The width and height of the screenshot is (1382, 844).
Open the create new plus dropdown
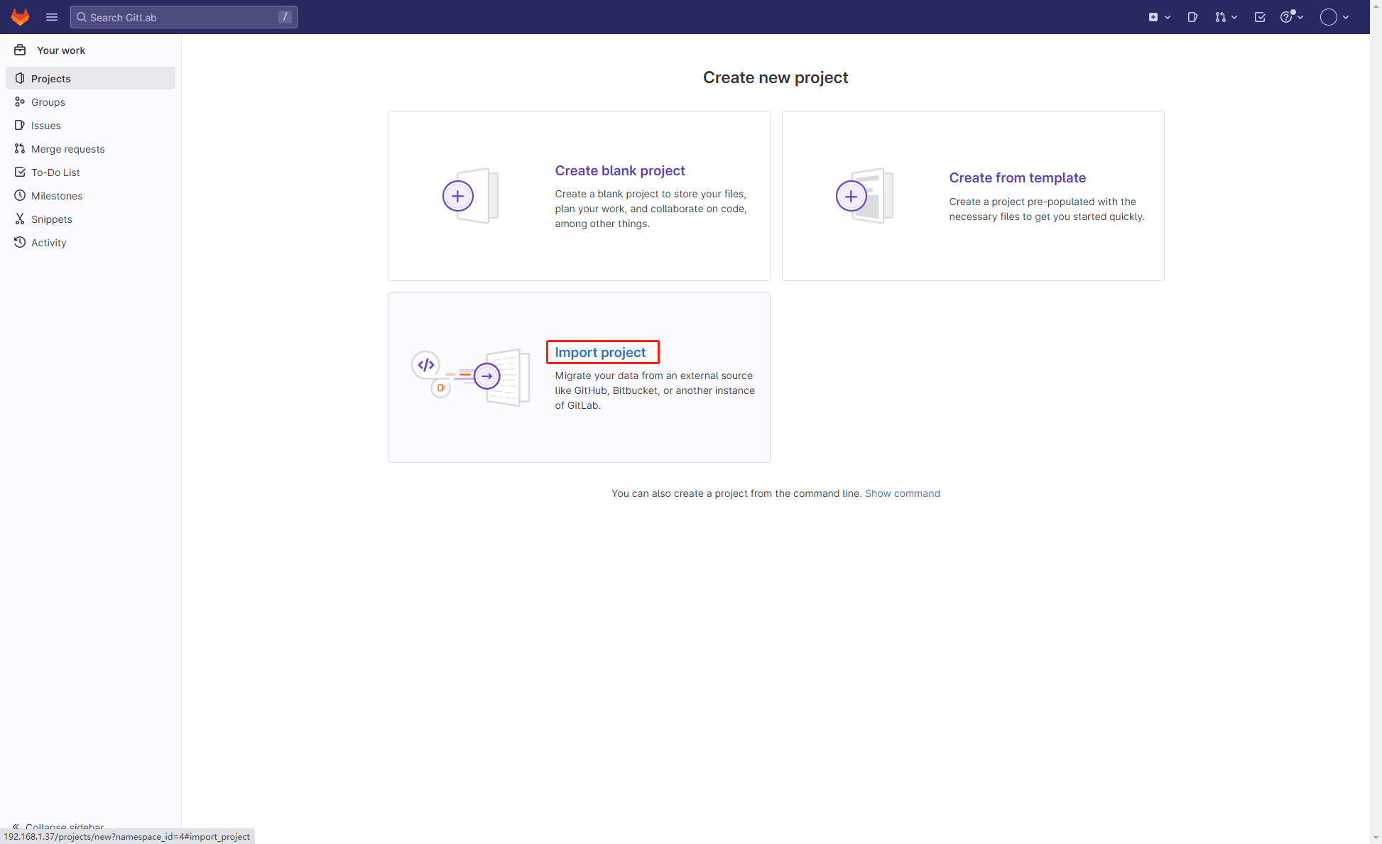pyautogui.click(x=1159, y=17)
